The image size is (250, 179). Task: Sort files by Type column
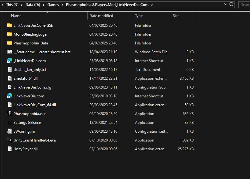click(139, 16)
